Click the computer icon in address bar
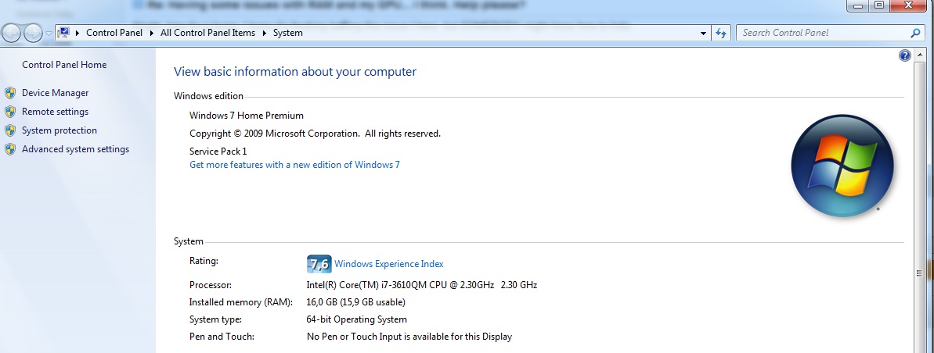 click(63, 33)
